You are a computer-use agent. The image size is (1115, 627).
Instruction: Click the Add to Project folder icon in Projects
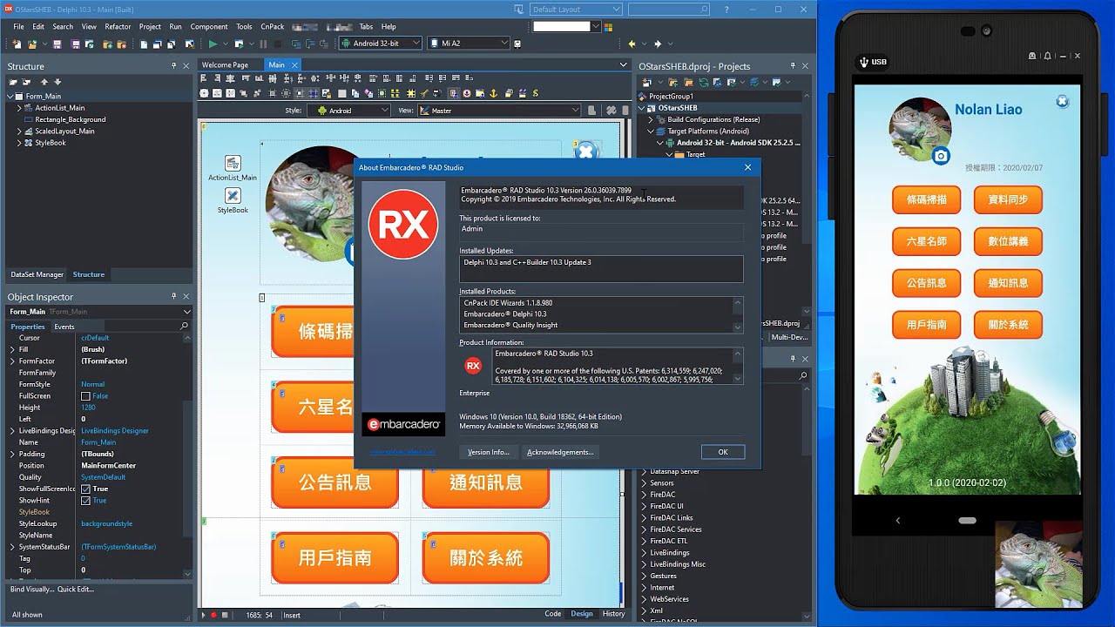point(675,82)
